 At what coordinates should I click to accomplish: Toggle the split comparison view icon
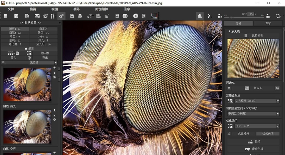coord(200,16)
